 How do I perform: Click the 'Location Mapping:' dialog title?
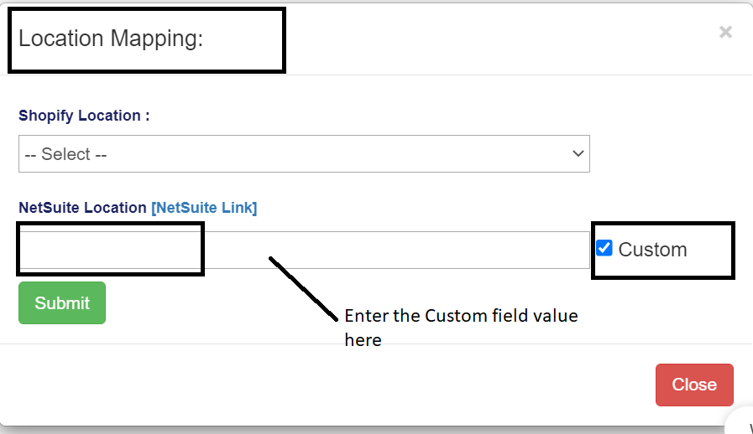pyautogui.click(x=111, y=39)
